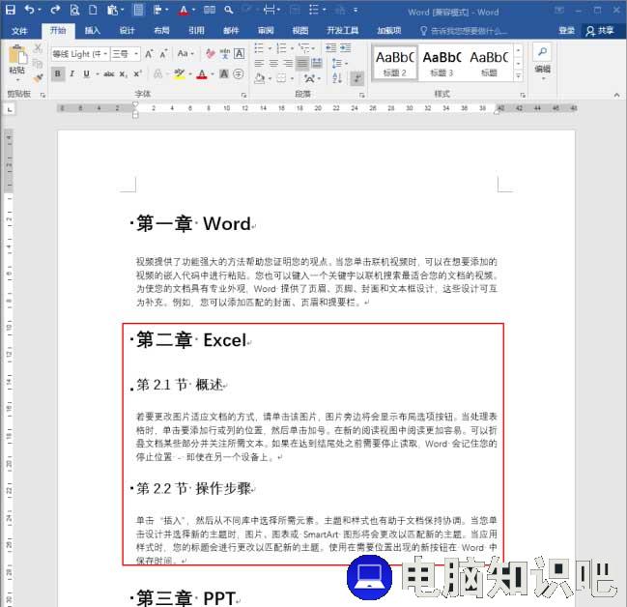Switch to the design (设计) tab
627x607 pixels.
(128, 30)
